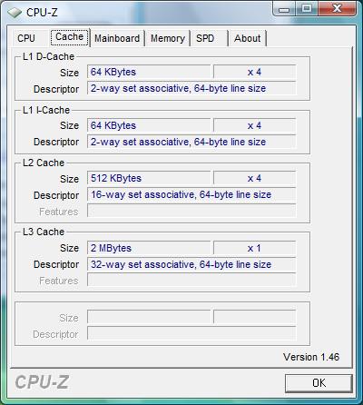This screenshot has height=405, width=363.
Task: Switch to the CPU tab
Action: point(26,38)
